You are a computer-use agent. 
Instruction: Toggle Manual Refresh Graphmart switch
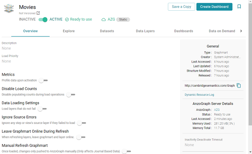coord(127,151)
